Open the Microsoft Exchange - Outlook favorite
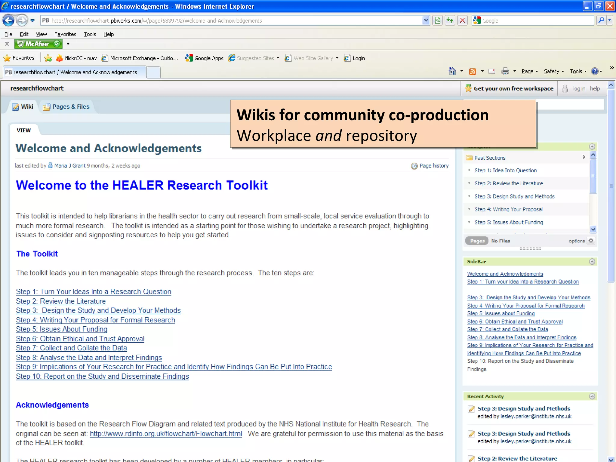 pos(140,58)
